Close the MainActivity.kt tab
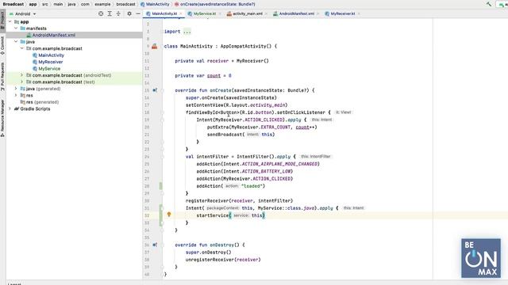 tap(181, 14)
